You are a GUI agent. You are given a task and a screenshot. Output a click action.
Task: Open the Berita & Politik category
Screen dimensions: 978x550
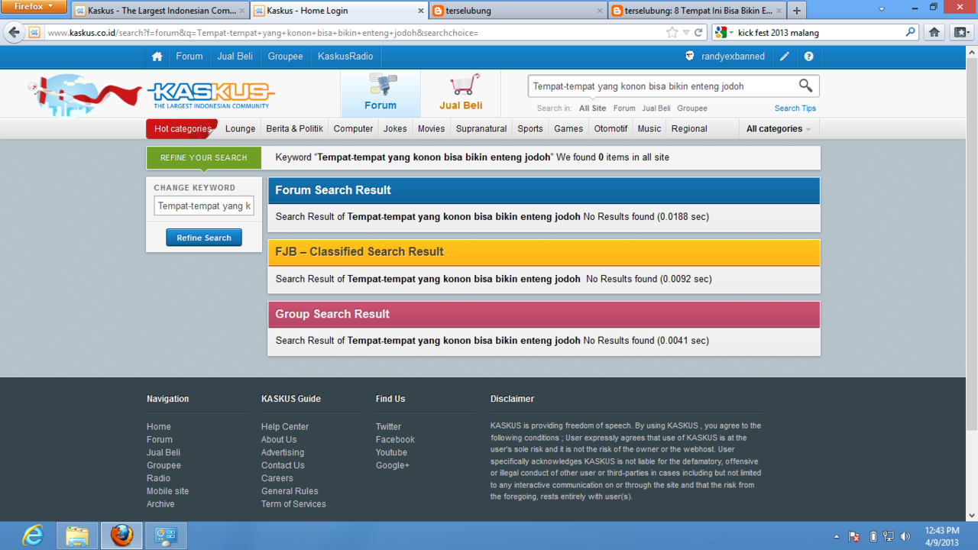[294, 129]
